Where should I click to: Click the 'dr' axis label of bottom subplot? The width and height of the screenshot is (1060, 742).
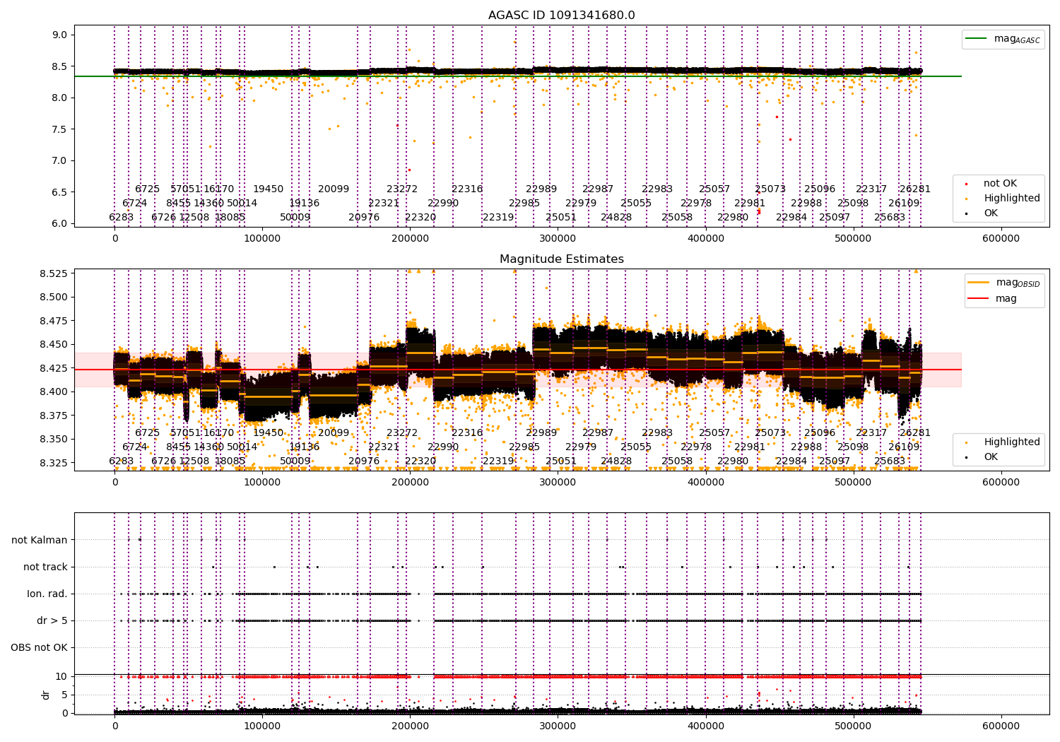pyautogui.click(x=46, y=695)
